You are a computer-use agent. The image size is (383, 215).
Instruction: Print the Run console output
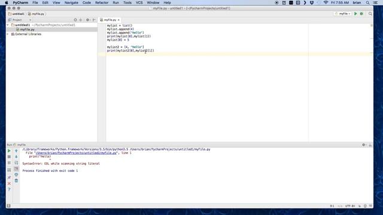coord(16,174)
